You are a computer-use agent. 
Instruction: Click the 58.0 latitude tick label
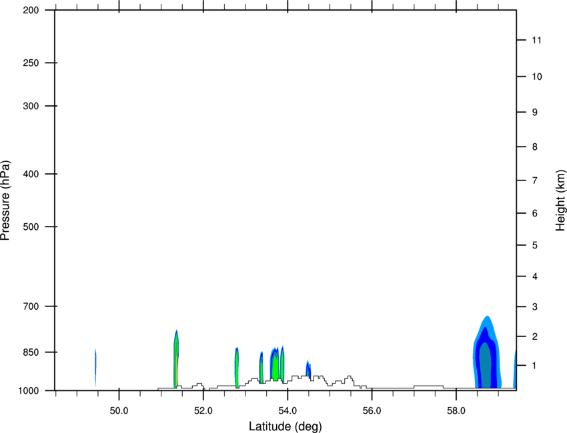pos(456,411)
